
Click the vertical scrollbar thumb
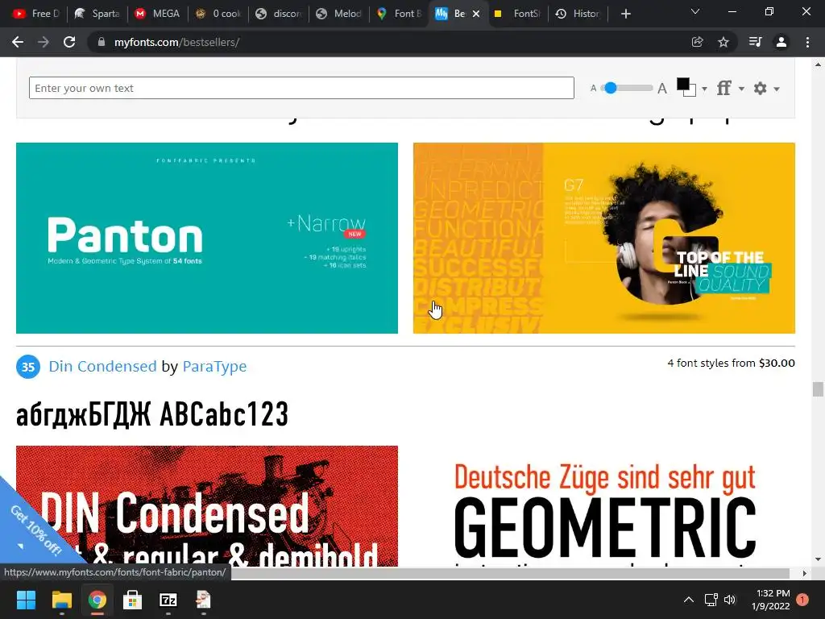818,389
